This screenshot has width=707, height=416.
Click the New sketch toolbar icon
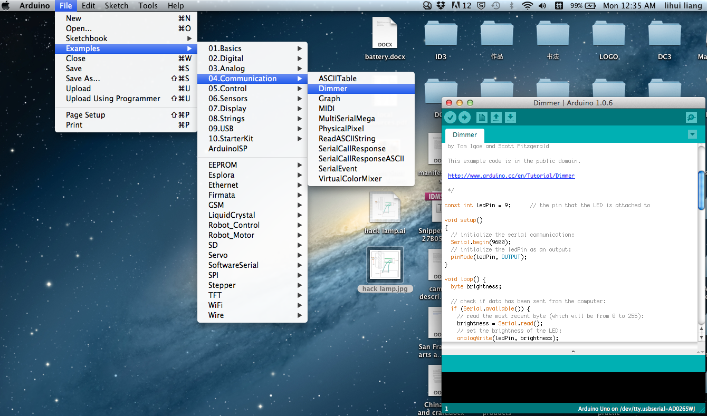click(x=482, y=118)
